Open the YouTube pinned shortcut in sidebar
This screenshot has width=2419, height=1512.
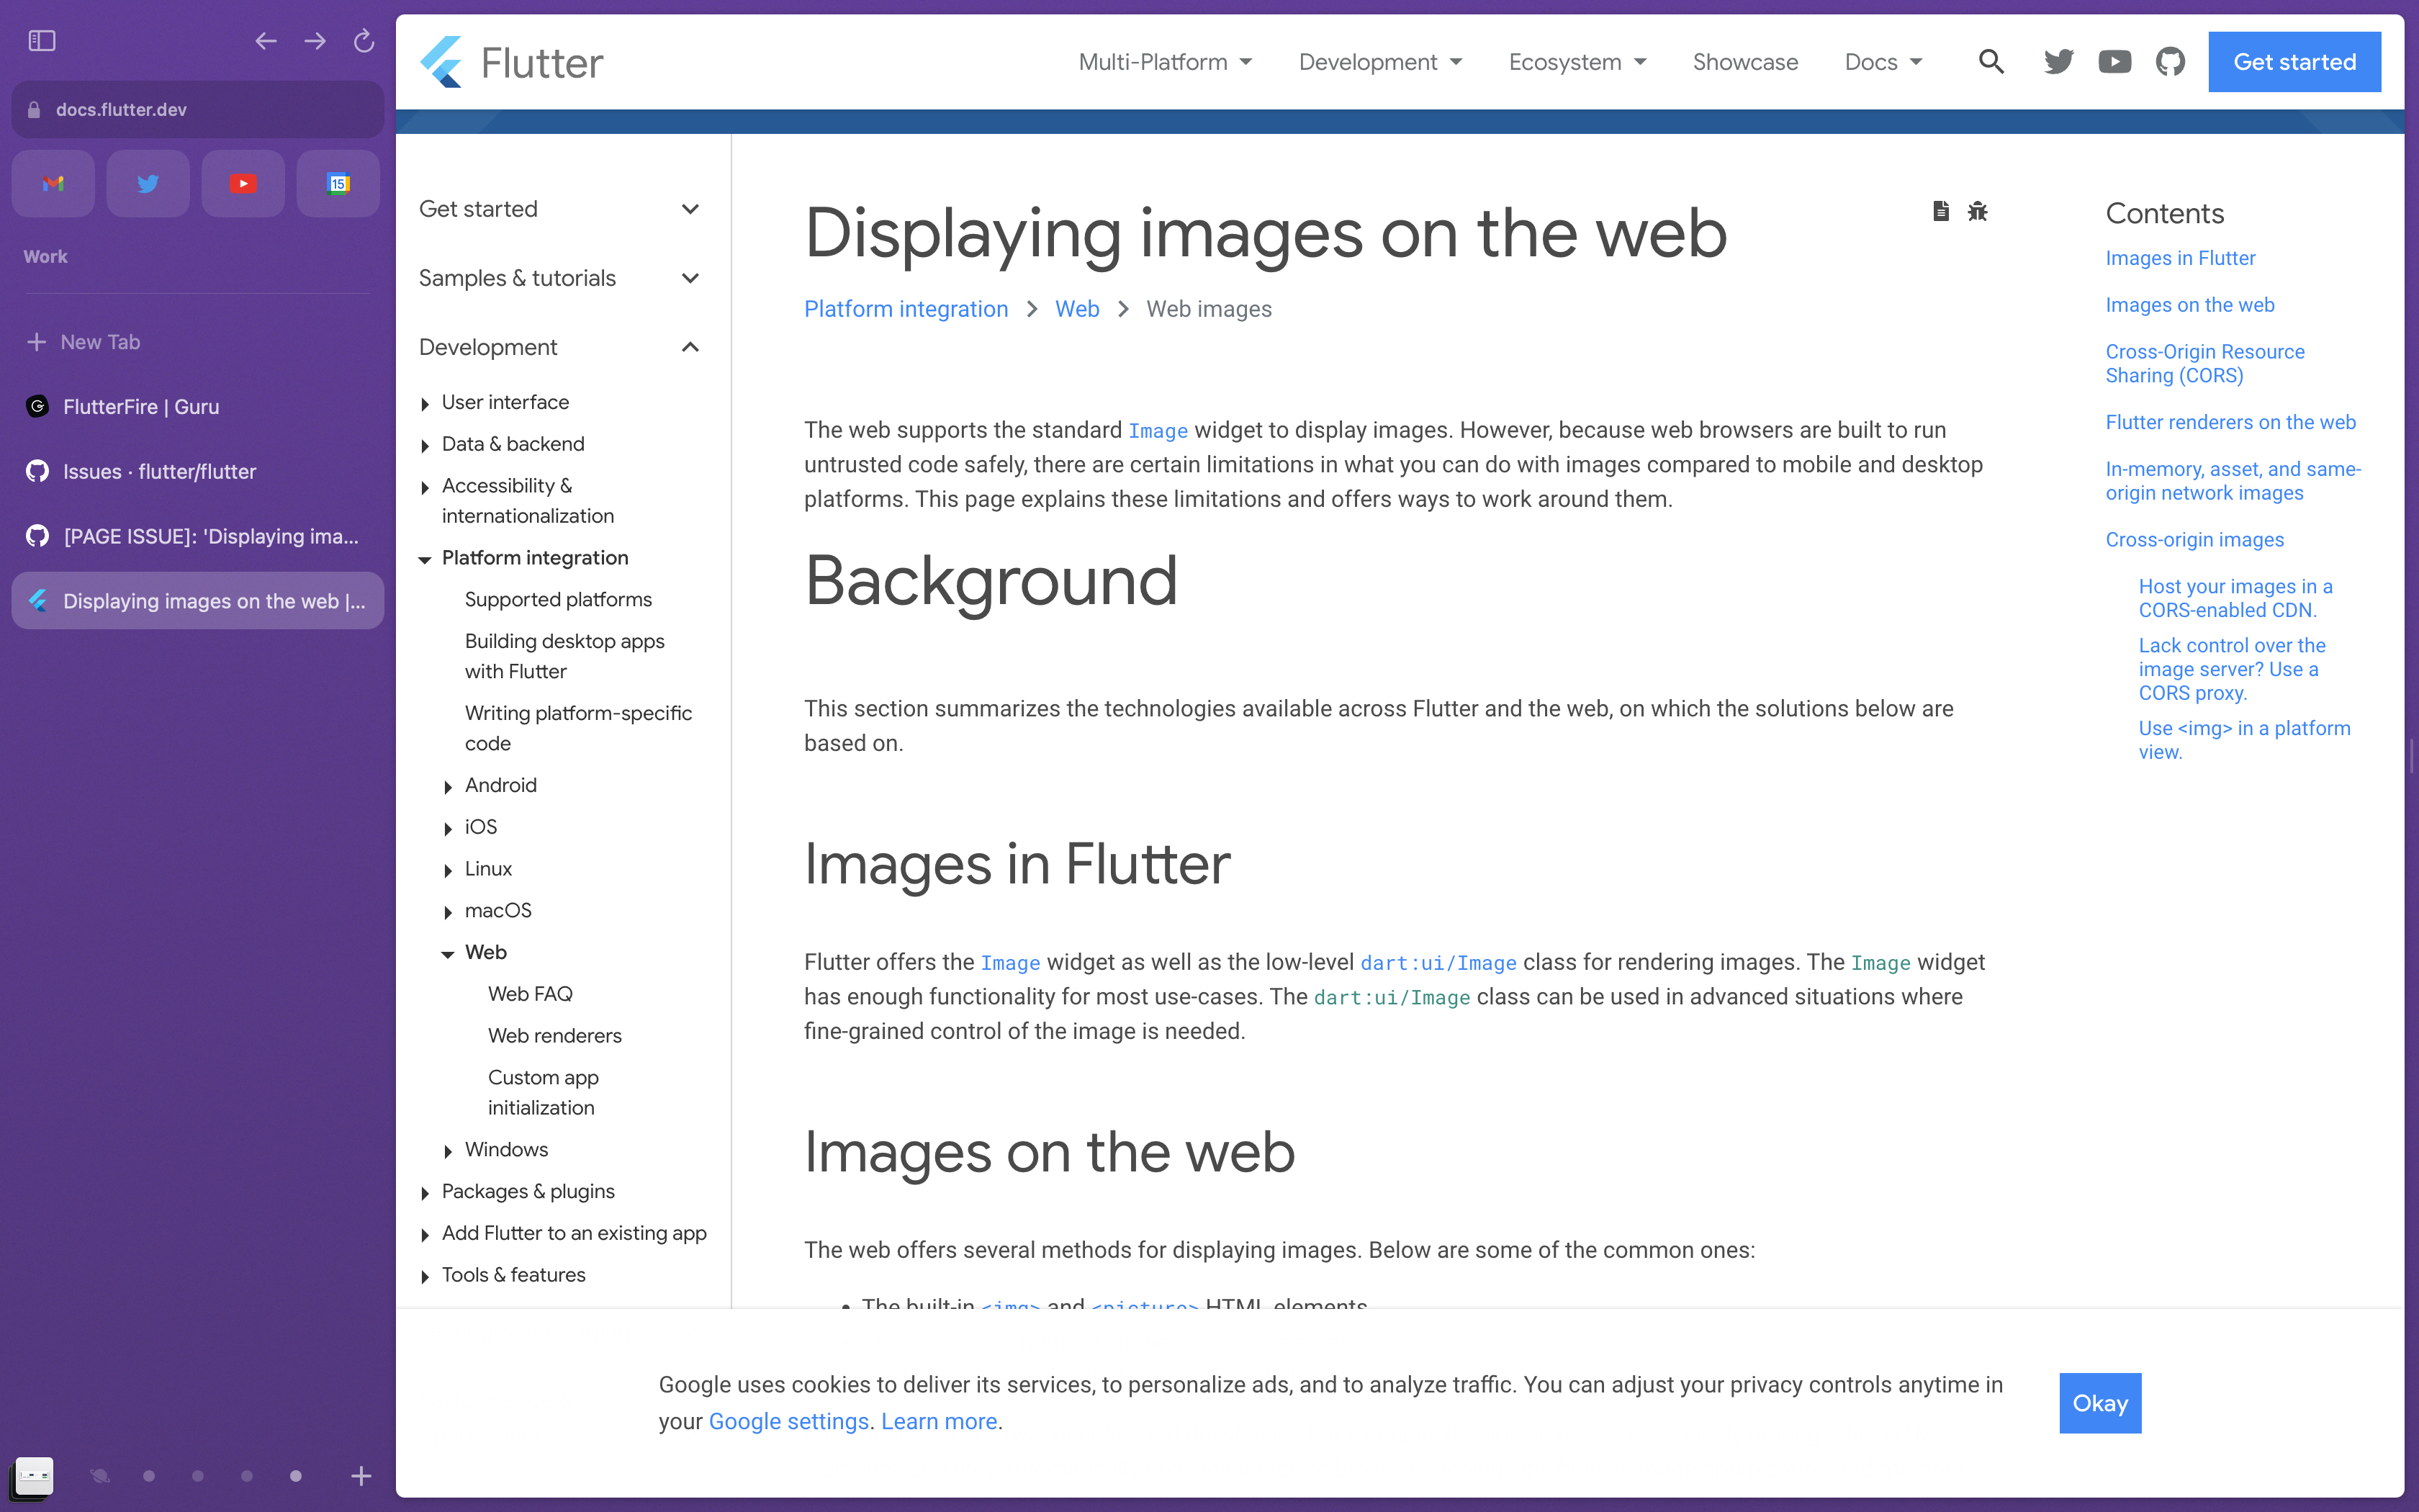tap(243, 184)
